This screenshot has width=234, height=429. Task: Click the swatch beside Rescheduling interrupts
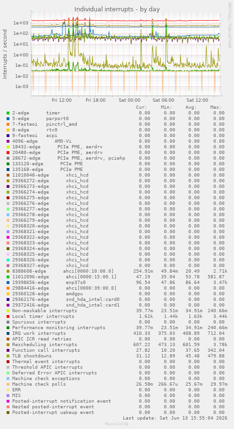[x=8, y=345]
